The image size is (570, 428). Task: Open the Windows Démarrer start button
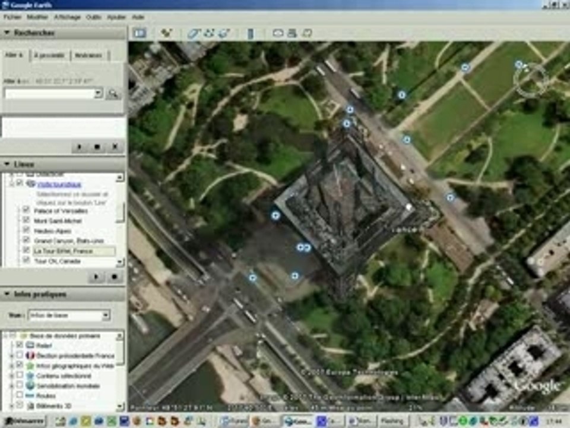(25, 421)
